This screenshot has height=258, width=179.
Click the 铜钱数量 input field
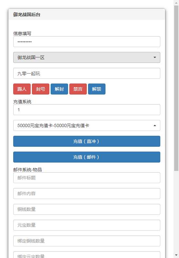pos(86,209)
